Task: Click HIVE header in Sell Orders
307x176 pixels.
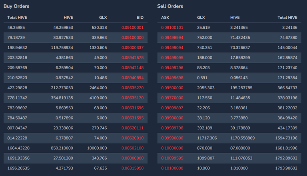Action: (x=235, y=18)
